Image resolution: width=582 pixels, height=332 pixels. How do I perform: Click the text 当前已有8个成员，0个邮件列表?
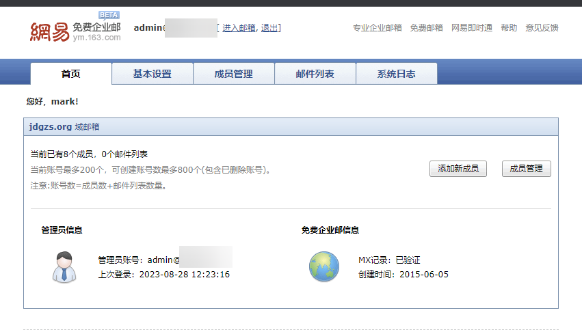pyautogui.click(x=89, y=154)
